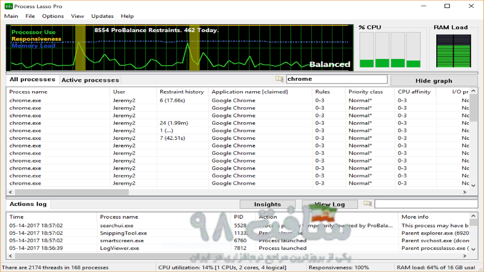
Task: Sort Actions log by the PID column header
Action: coord(243,217)
